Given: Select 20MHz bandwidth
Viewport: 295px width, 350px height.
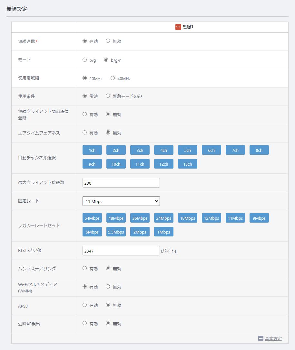Looking at the screenshot, I should point(84,78).
